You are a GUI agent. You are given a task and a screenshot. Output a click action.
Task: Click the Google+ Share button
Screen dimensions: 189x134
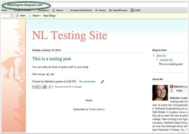21,16
